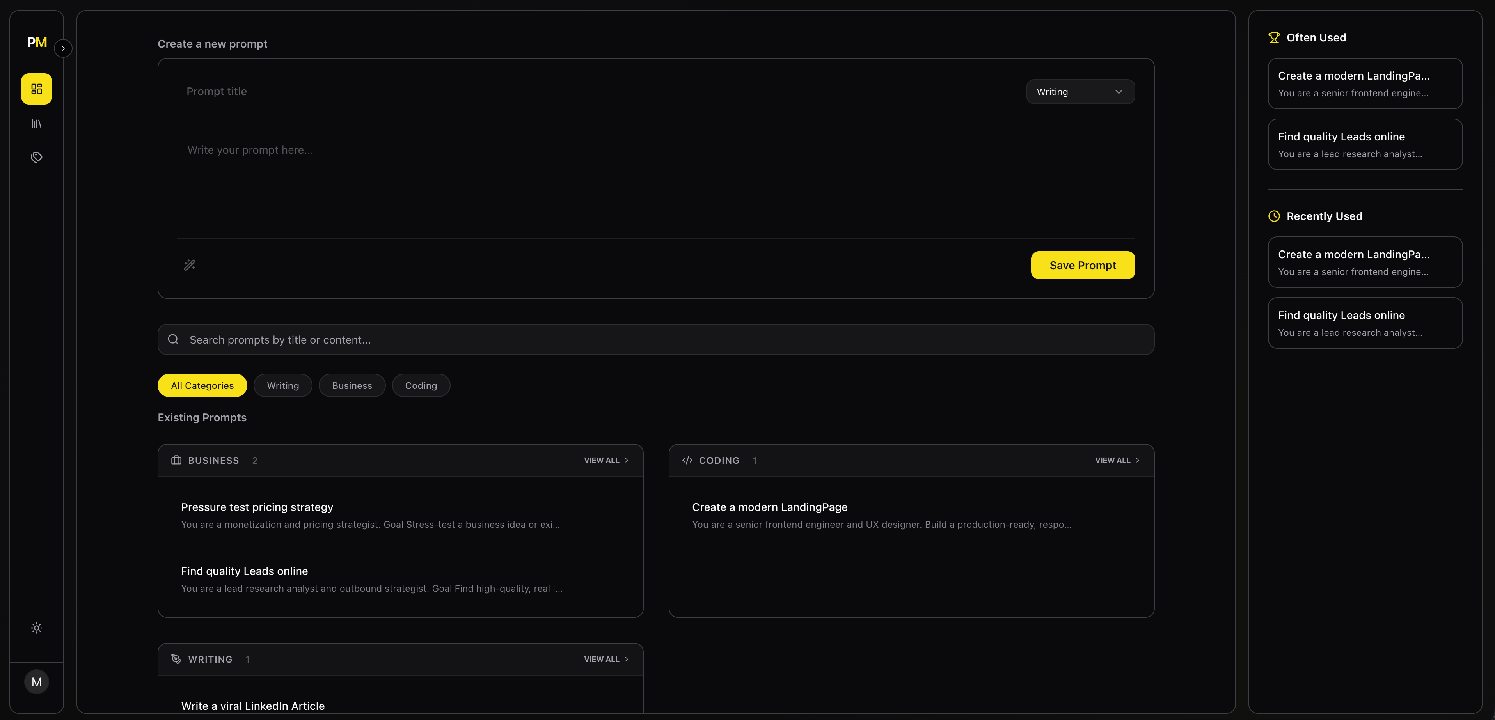
Task: Click the M user avatar
Action: pos(37,682)
